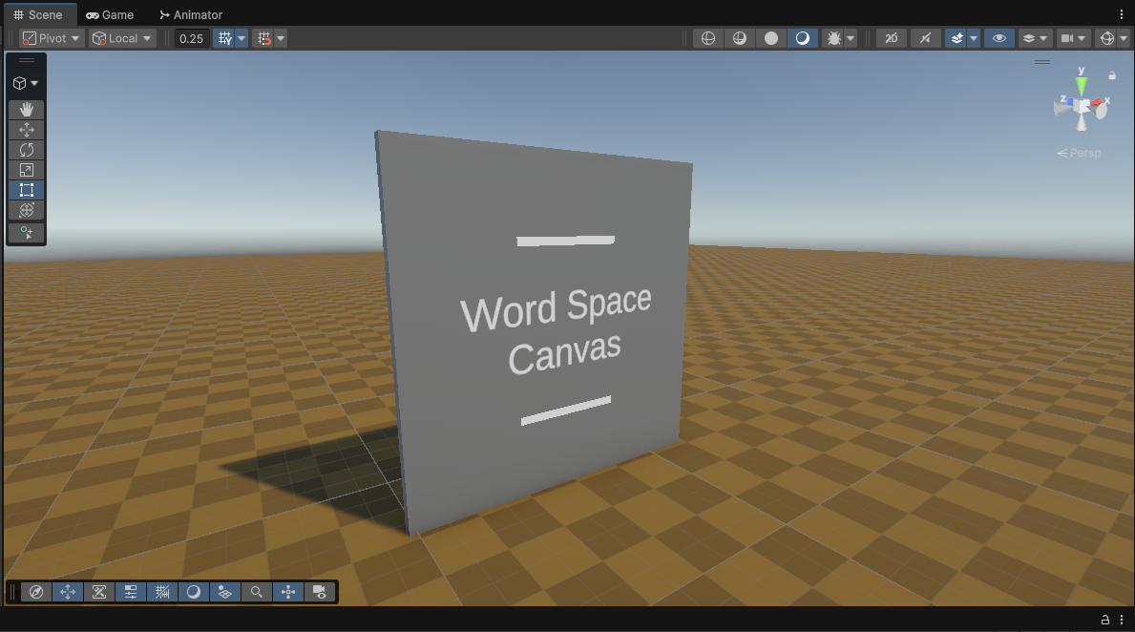Open scene camera settings dropdown
Screen dimensions: 1135x632
[1073, 38]
